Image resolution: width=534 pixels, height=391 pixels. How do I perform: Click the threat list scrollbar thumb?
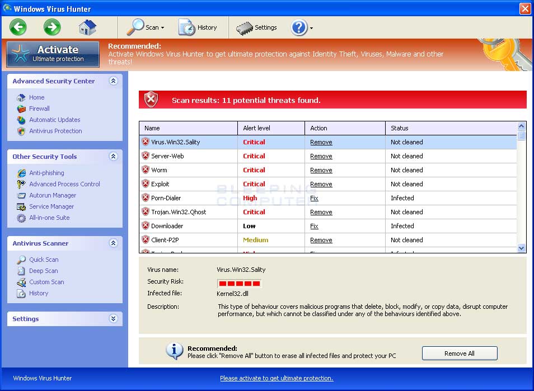point(521,136)
